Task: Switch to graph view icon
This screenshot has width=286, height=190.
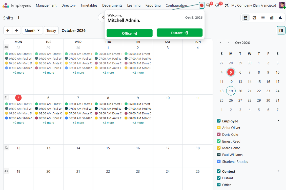Action: coord(280,18)
